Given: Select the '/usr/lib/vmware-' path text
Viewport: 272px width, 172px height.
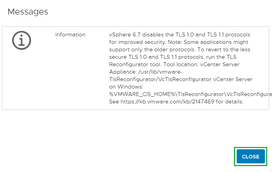Looking at the screenshot, I should pos(154,72).
